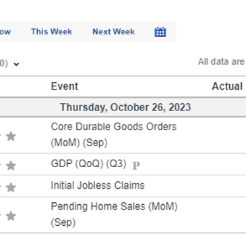Open Pending Home Sales (MoM) (Sep) event
Screen dimensions: 246x246
[x=114, y=214]
